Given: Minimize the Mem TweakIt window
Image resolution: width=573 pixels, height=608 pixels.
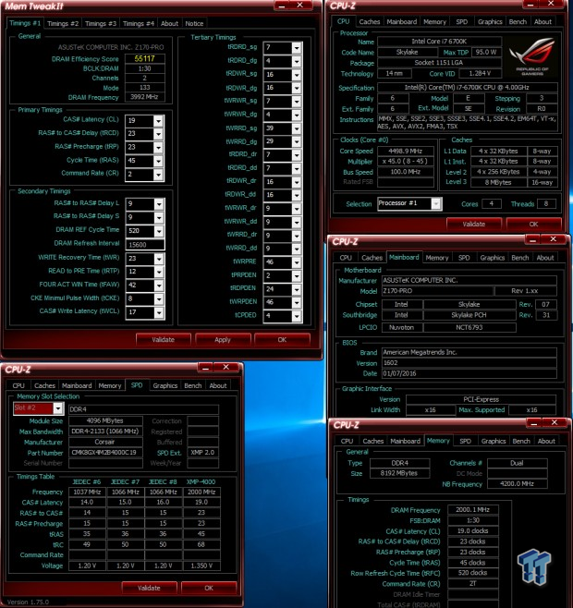Looking at the screenshot, I should [282, 6].
